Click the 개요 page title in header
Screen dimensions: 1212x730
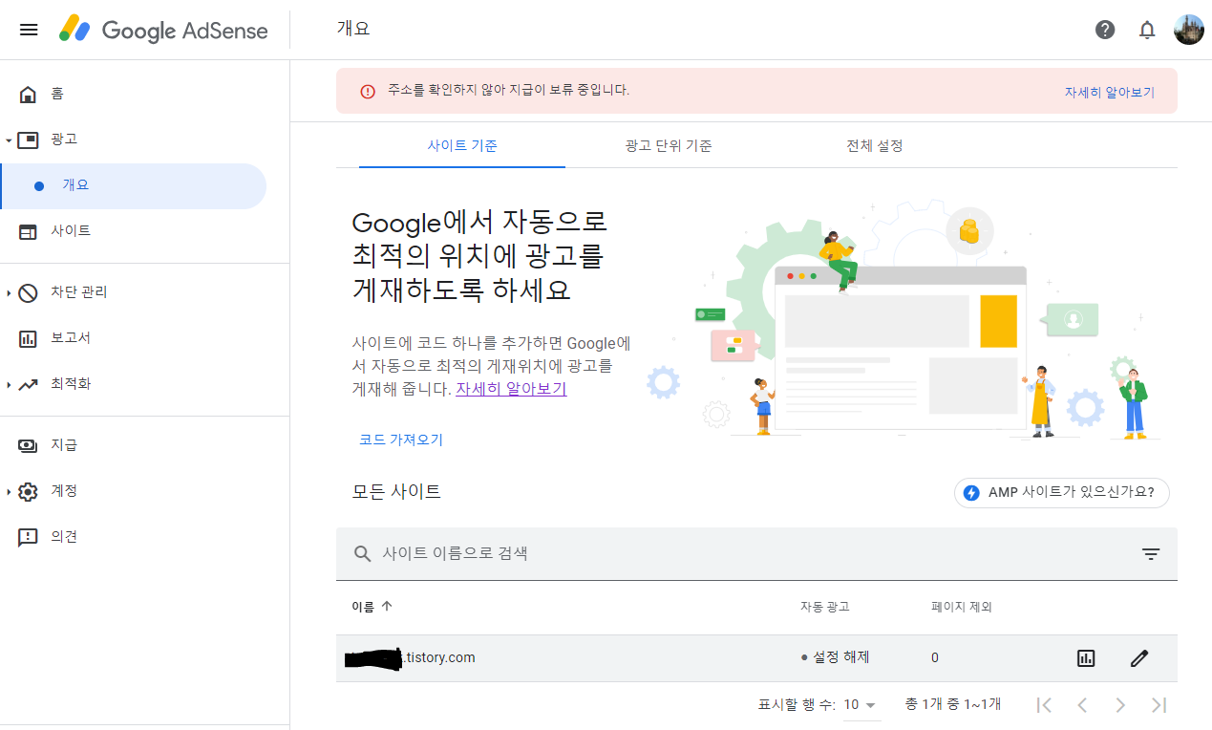click(352, 29)
